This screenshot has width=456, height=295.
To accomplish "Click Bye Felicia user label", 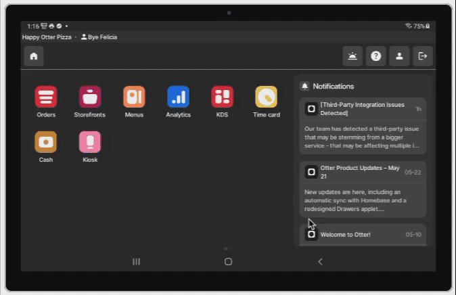I will tap(99, 37).
